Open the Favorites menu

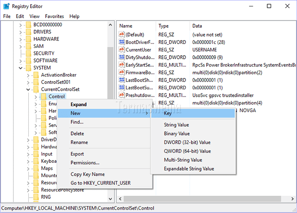coord(54,16)
